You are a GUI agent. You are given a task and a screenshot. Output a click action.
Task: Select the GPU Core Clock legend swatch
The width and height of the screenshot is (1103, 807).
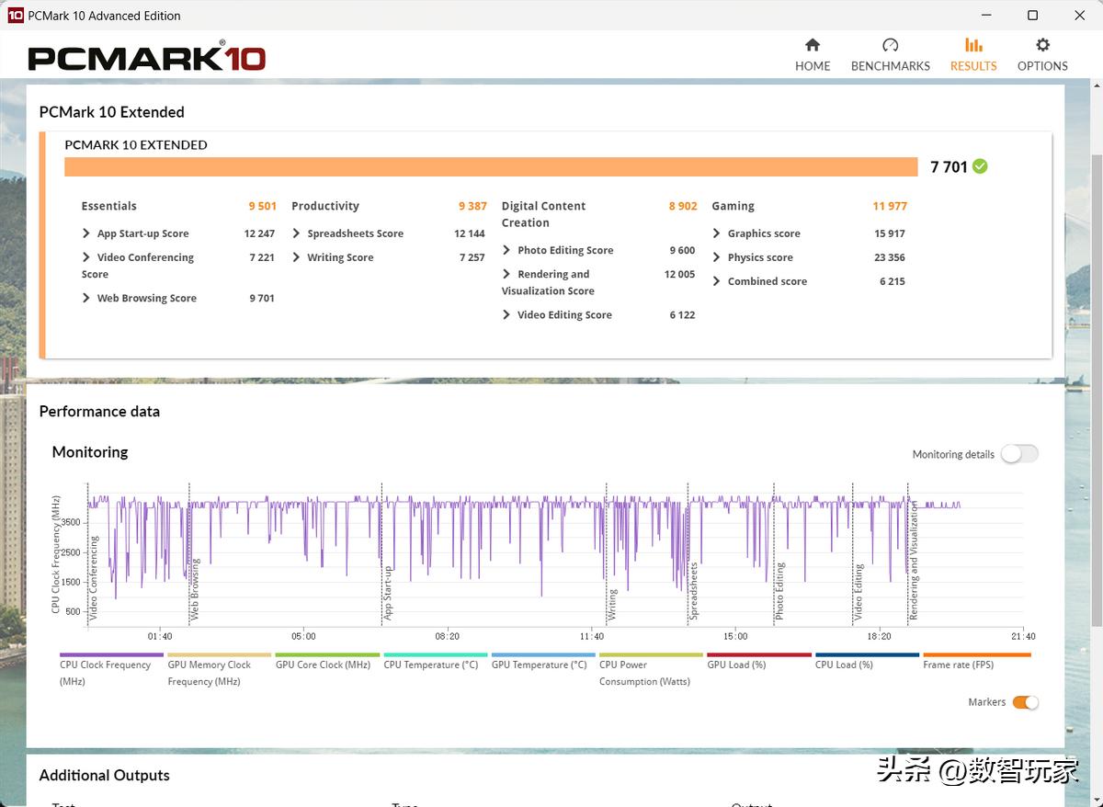[327, 655]
